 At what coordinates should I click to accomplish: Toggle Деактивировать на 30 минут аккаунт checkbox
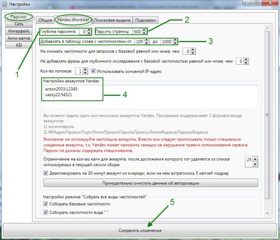pos(46,173)
